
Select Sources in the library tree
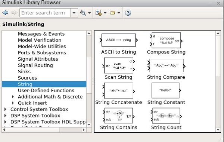[x=27, y=78]
